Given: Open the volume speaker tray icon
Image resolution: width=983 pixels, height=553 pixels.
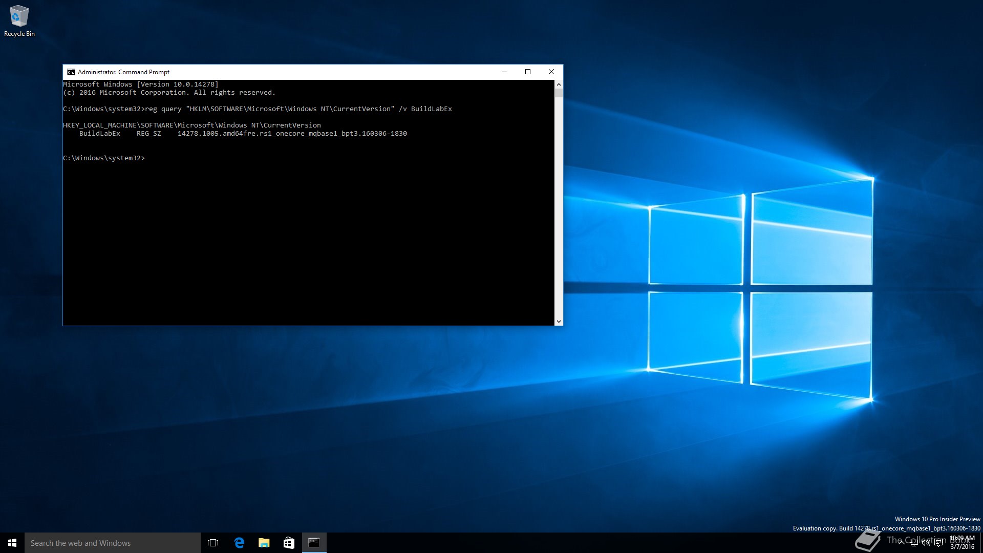Looking at the screenshot, I should 926,543.
